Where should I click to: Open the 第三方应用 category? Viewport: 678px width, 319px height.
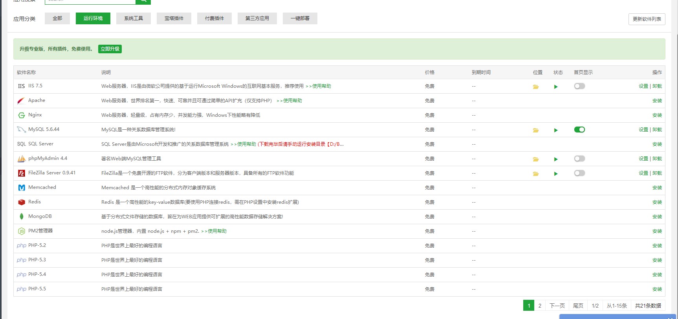click(x=257, y=18)
